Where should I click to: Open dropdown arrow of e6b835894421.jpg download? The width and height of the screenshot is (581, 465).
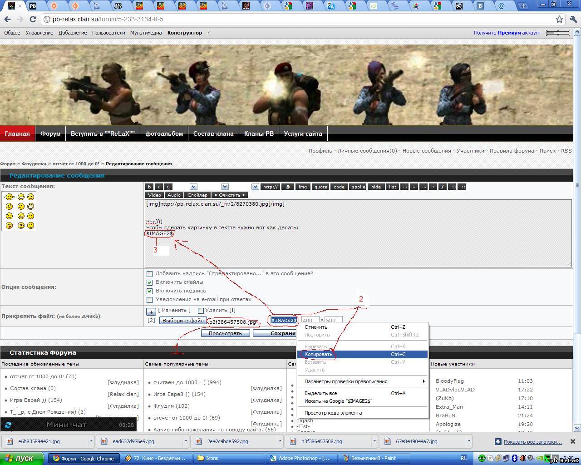(91, 441)
